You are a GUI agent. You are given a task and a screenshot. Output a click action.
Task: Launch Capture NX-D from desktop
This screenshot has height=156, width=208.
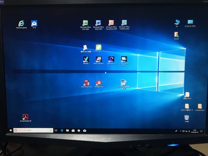111,59
